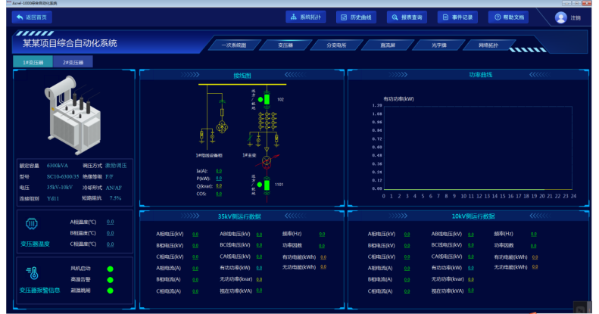Open 系统拓扑 system topology
The image size is (599, 314).
306,17
